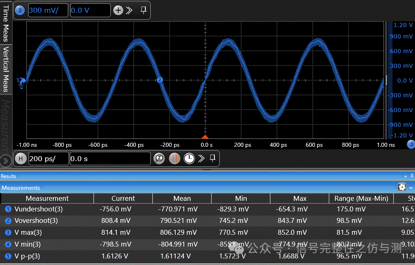415x265 pixels.
Task: Select the Vundershoot(3) measurement row
Action: coord(39,209)
